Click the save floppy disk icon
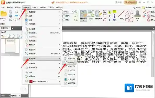Viewport: 155px width, 98px height. click(x=11, y=12)
